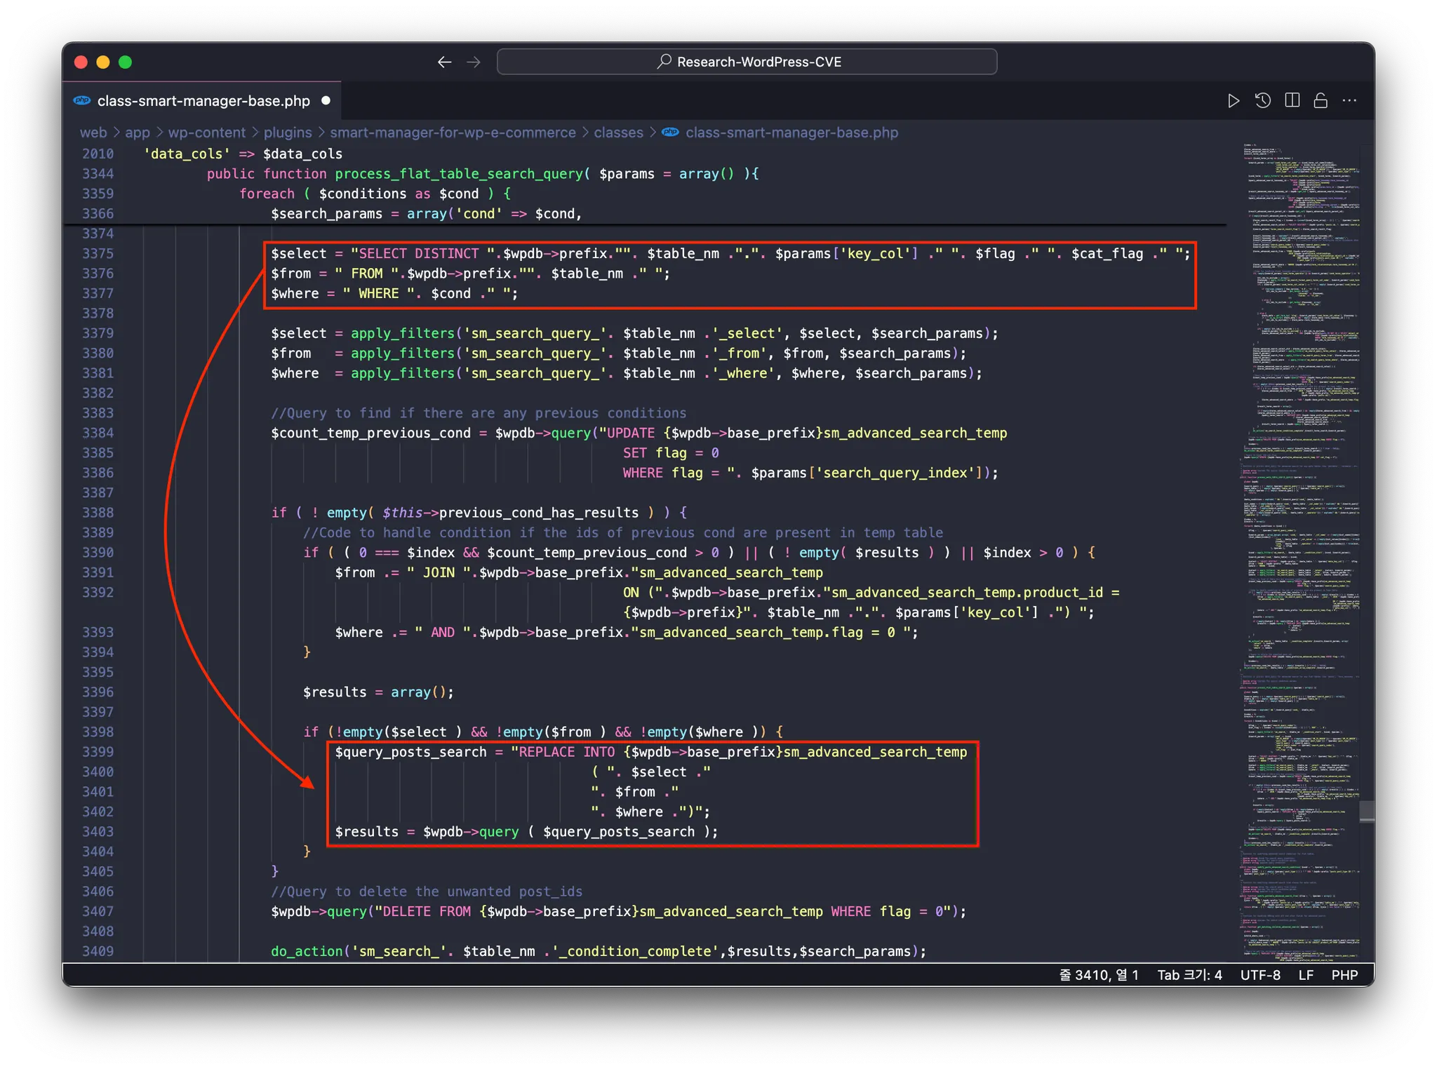Go forward with the right arrow
The image size is (1437, 1069).
coord(474,62)
